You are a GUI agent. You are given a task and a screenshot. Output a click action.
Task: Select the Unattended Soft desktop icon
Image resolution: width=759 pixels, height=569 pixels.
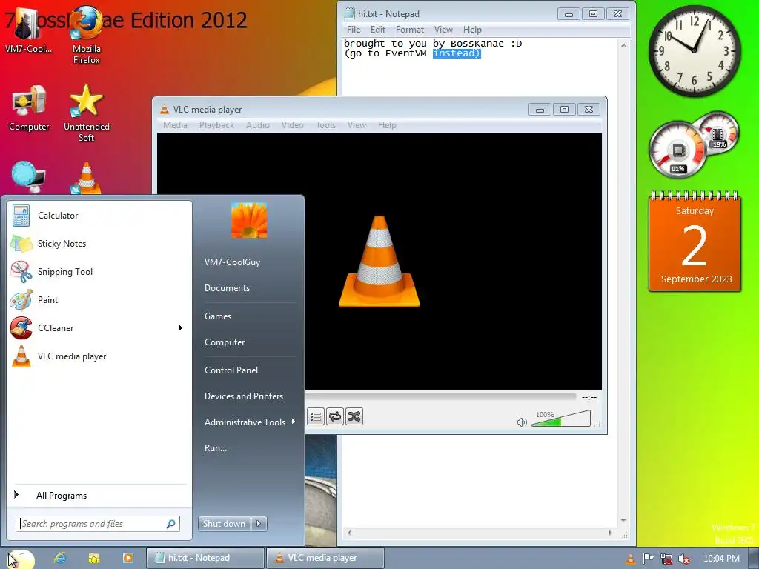pyautogui.click(x=87, y=113)
